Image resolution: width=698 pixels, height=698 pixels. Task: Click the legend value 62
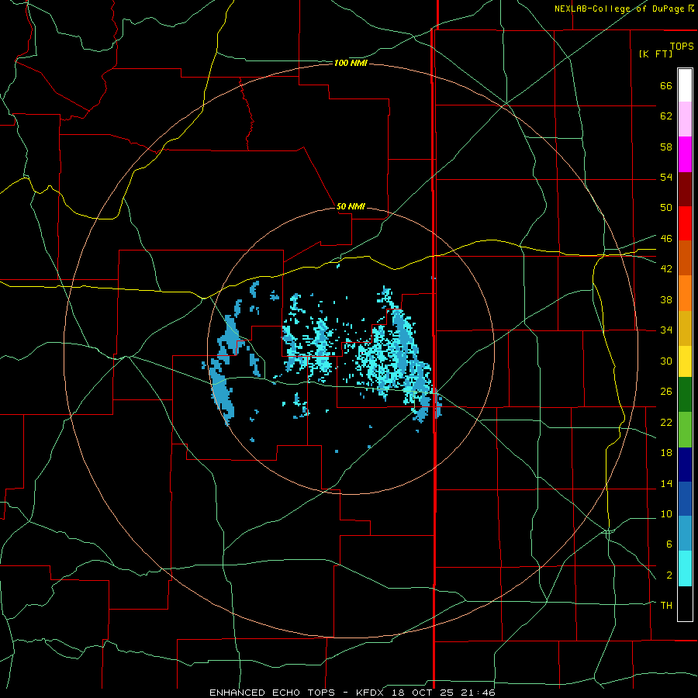point(666,116)
